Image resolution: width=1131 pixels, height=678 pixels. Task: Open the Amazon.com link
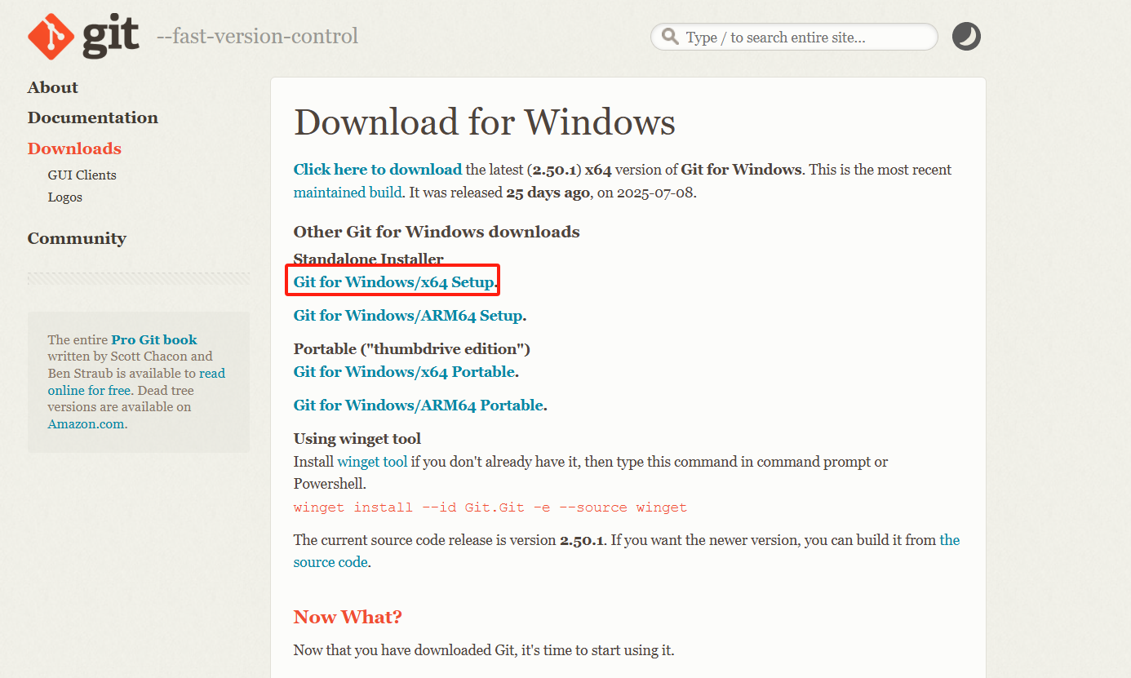(86, 423)
